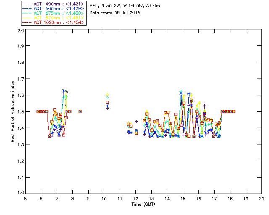
Task: Click the y-axis value 1.2
Action: click(21, 161)
